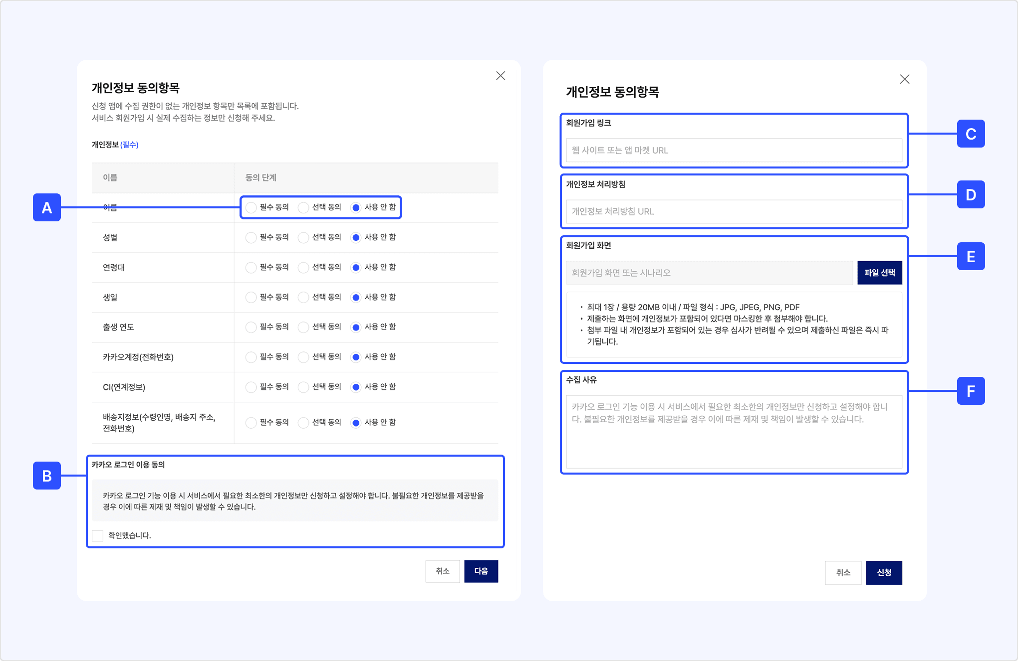The image size is (1018, 661).
Task: Check the 확인했습니다 checkbox
Action: [x=98, y=535]
